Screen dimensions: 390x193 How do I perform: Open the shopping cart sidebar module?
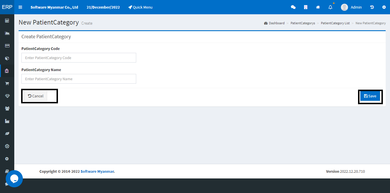[7, 83]
